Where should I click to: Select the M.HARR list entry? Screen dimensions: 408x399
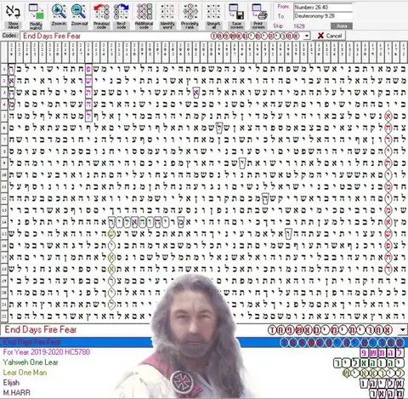pyautogui.click(x=17, y=393)
